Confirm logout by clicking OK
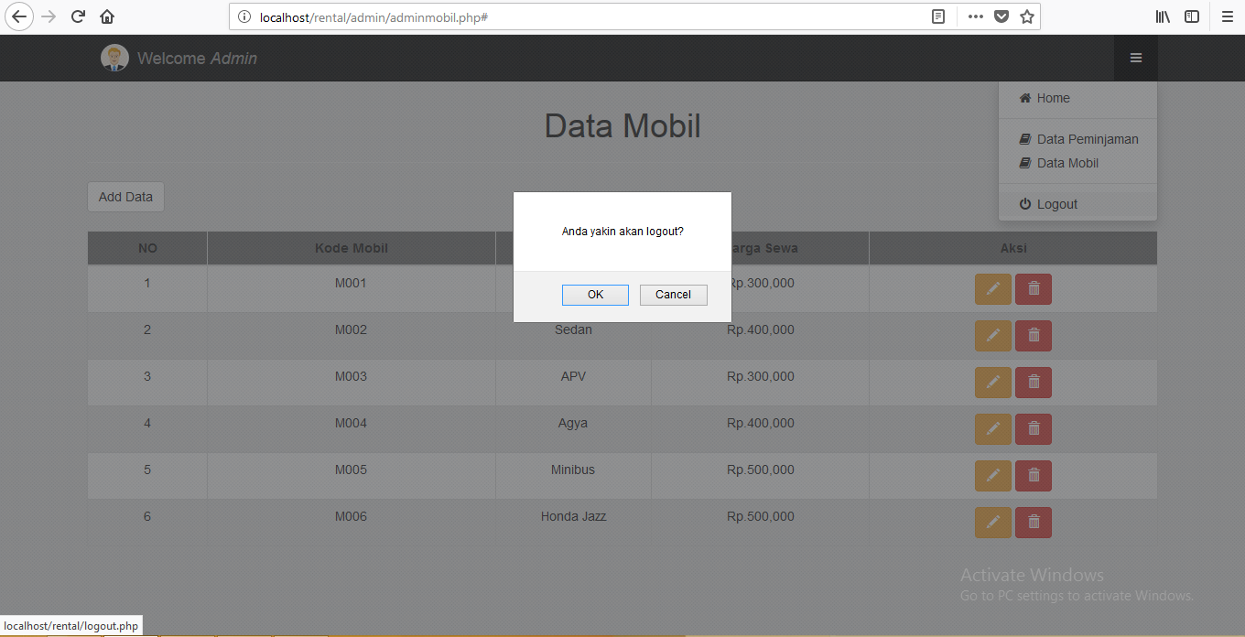1245x637 pixels. (x=595, y=295)
